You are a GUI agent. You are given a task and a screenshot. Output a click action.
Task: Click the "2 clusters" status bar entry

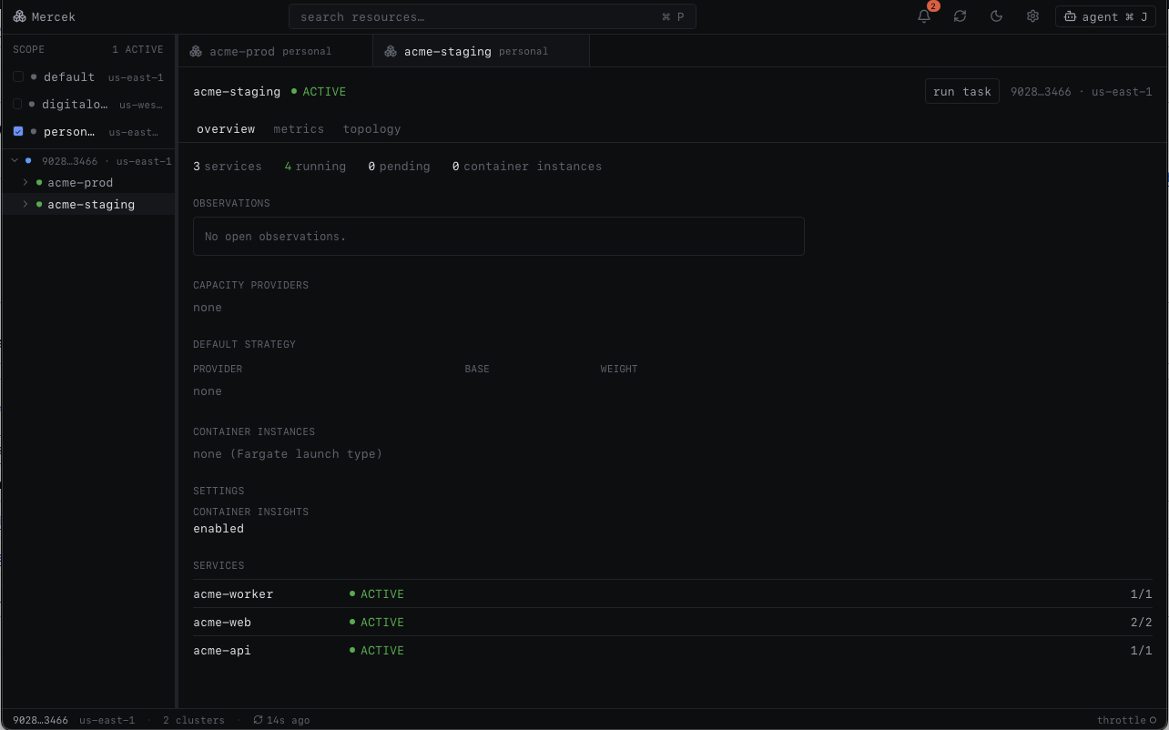point(194,720)
